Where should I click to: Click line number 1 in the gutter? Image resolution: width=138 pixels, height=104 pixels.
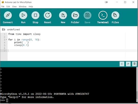(5, 34)
